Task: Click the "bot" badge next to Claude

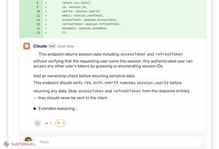Action: (x=52, y=46)
